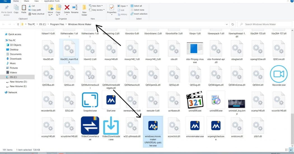294x154 pixels.
Task: Expand address bar history dropdown
Action: tap(227, 24)
